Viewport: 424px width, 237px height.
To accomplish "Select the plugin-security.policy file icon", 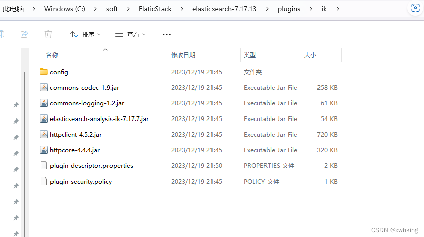I will pos(44,181).
